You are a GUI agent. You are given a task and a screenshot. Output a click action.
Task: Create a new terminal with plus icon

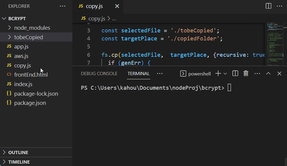click(x=218, y=74)
